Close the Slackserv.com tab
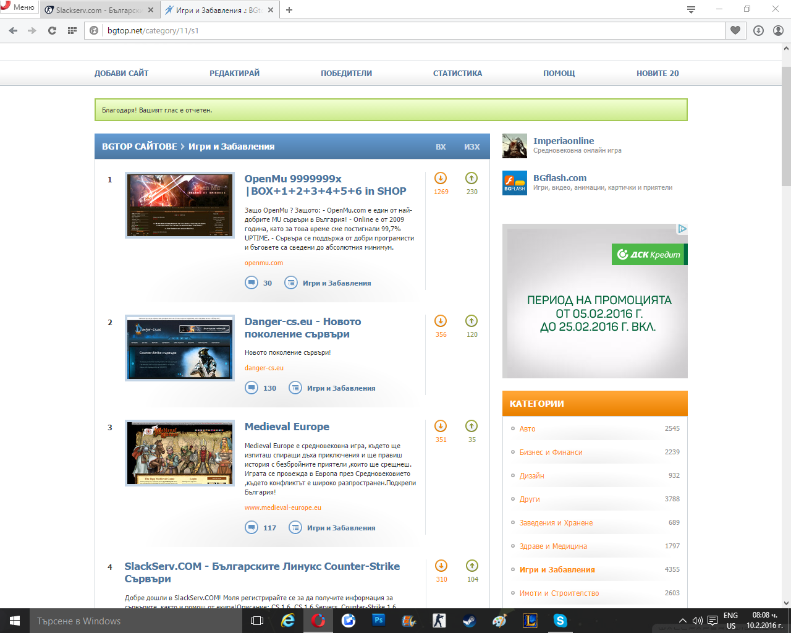This screenshot has height=633, width=791. [151, 10]
